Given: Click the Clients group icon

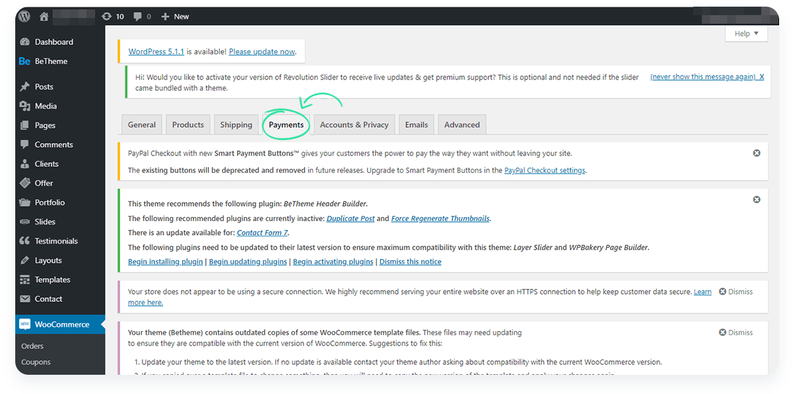Looking at the screenshot, I should click(25, 164).
